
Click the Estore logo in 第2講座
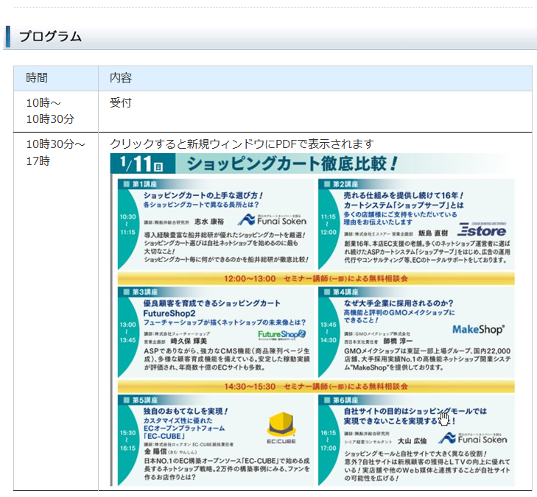483,229
